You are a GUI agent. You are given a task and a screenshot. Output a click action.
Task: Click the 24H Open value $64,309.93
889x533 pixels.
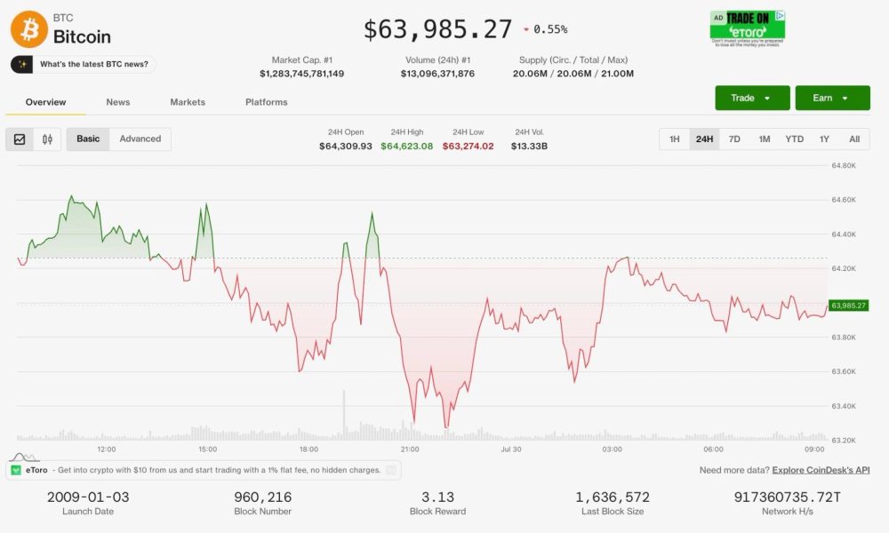point(345,147)
